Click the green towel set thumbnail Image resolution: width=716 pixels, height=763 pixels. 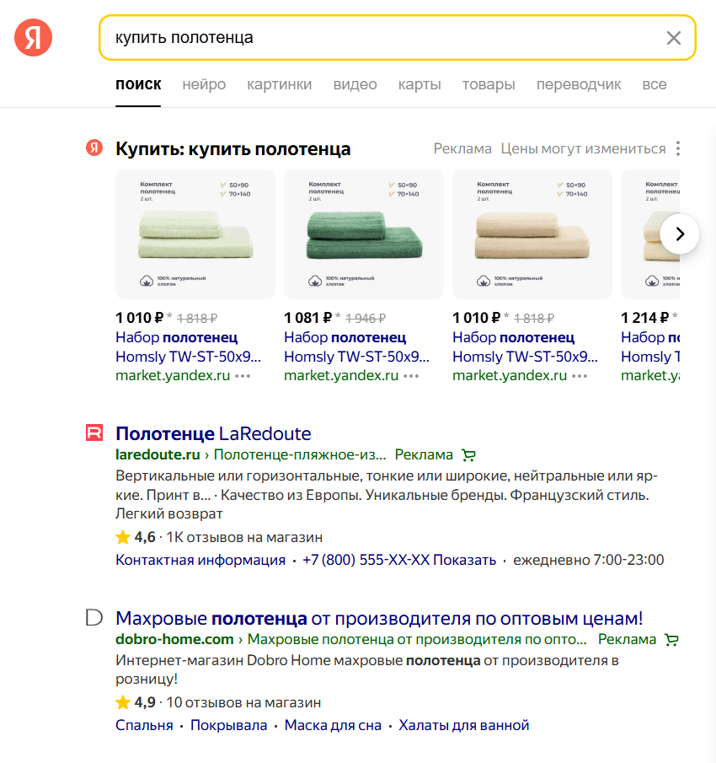pyautogui.click(x=364, y=234)
